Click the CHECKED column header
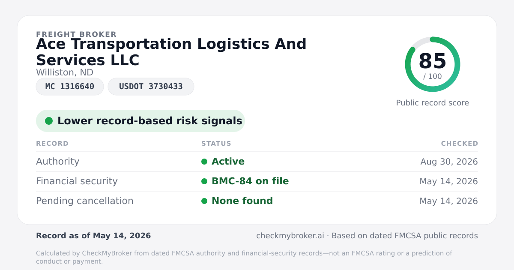Viewport: 514px width, 270px height. point(460,144)
